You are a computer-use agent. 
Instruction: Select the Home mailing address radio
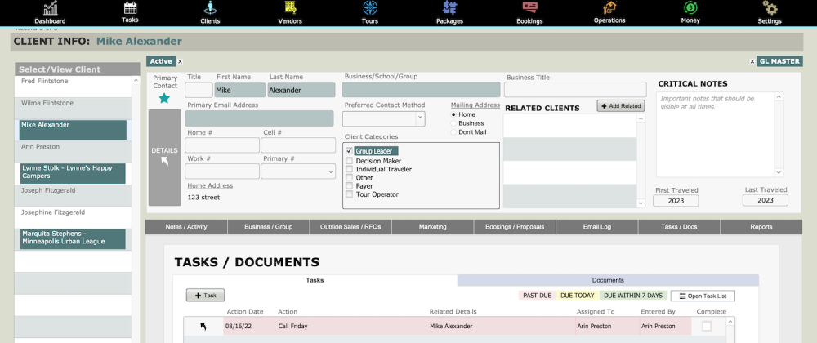453,114
